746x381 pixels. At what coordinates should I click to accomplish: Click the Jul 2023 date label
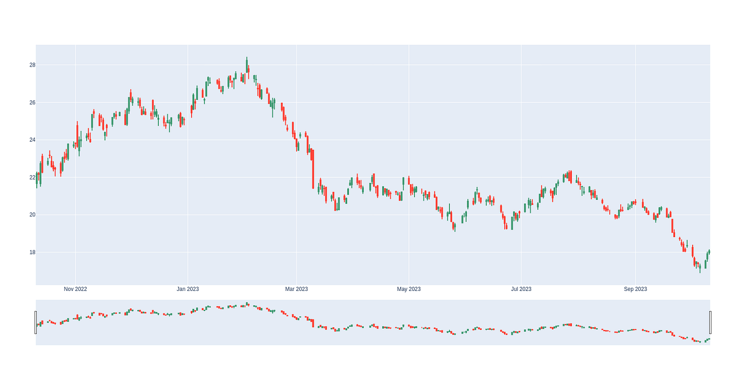click(521, 289)
